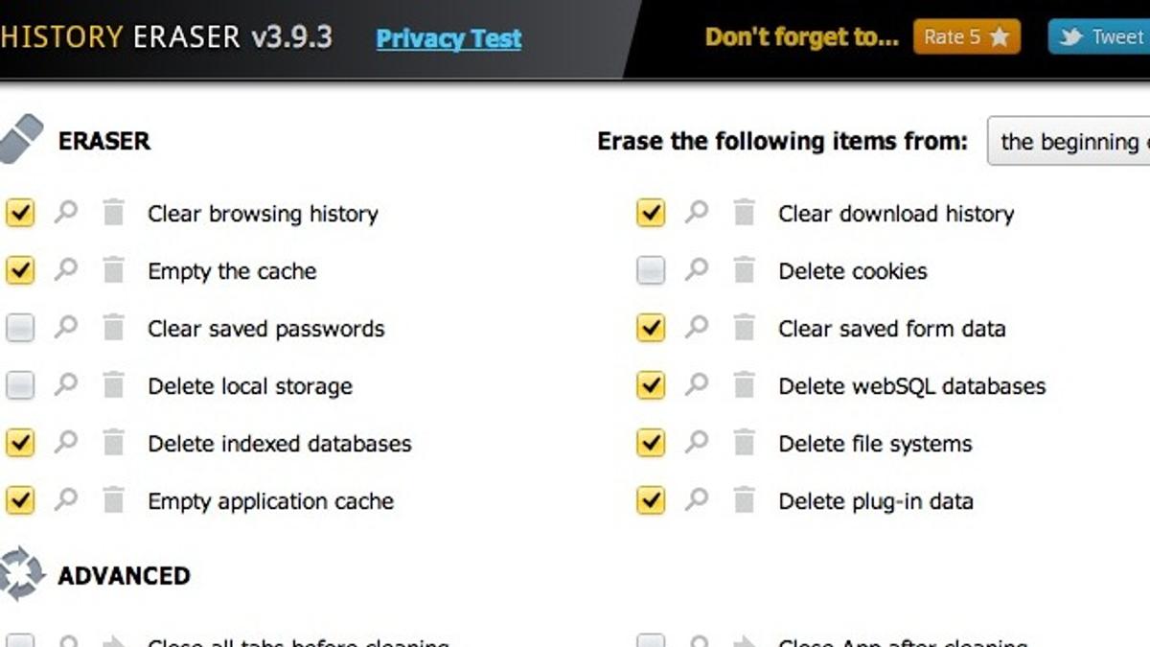Click magnifier icon beside Clear browsing history
Image resolution: width=1150 pixels, height=647 pixels.
(66, 212)
